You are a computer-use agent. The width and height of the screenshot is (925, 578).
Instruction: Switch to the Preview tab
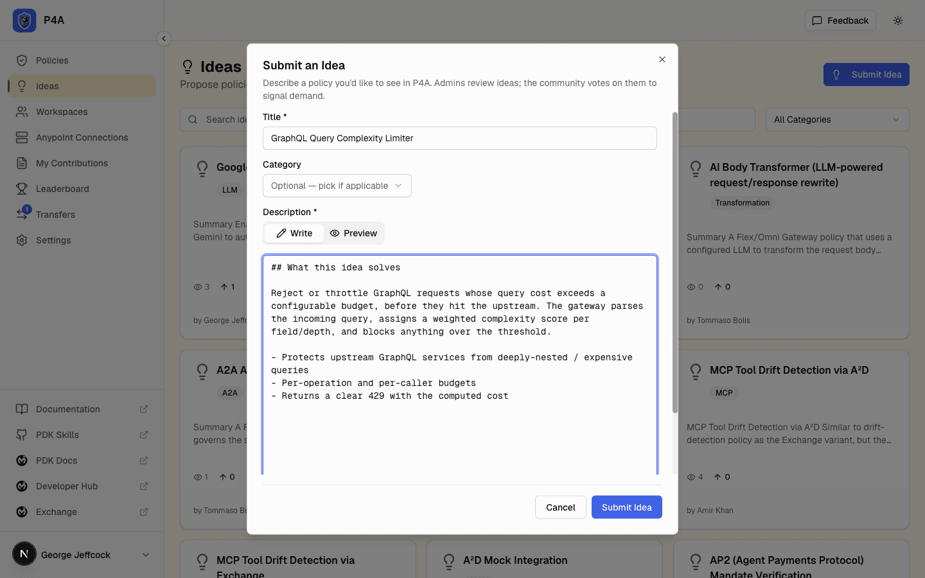pyautogui.click(x=353, y=233)
